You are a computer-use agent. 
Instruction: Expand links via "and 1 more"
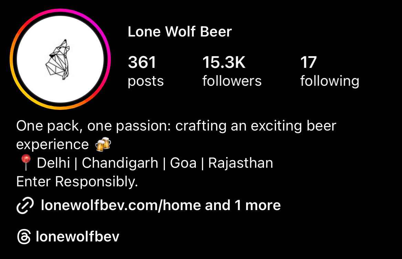(x=243, y=205)
